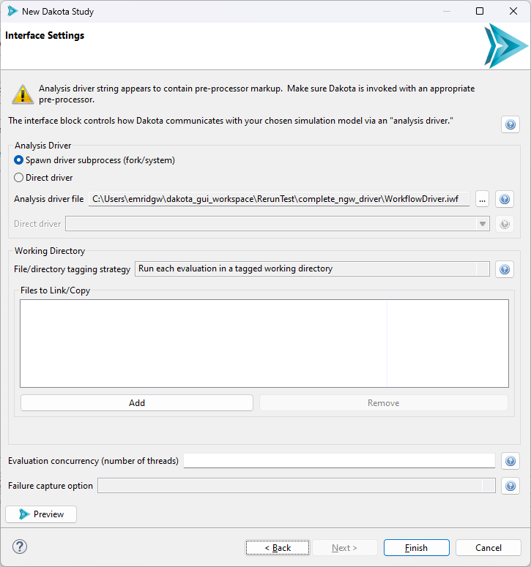Browse for analysis driver file with ellipsis button
This screenshot has width=531, height=567.
[482, 199]
